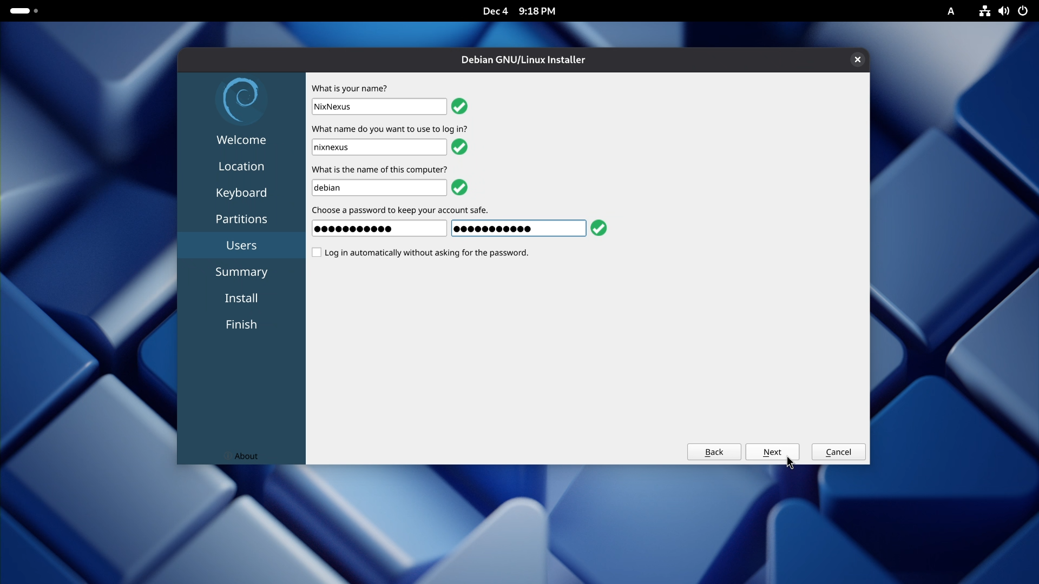Switch to the Partitions step
Viewport: 1039px width, 584px height.
[241, 218]
